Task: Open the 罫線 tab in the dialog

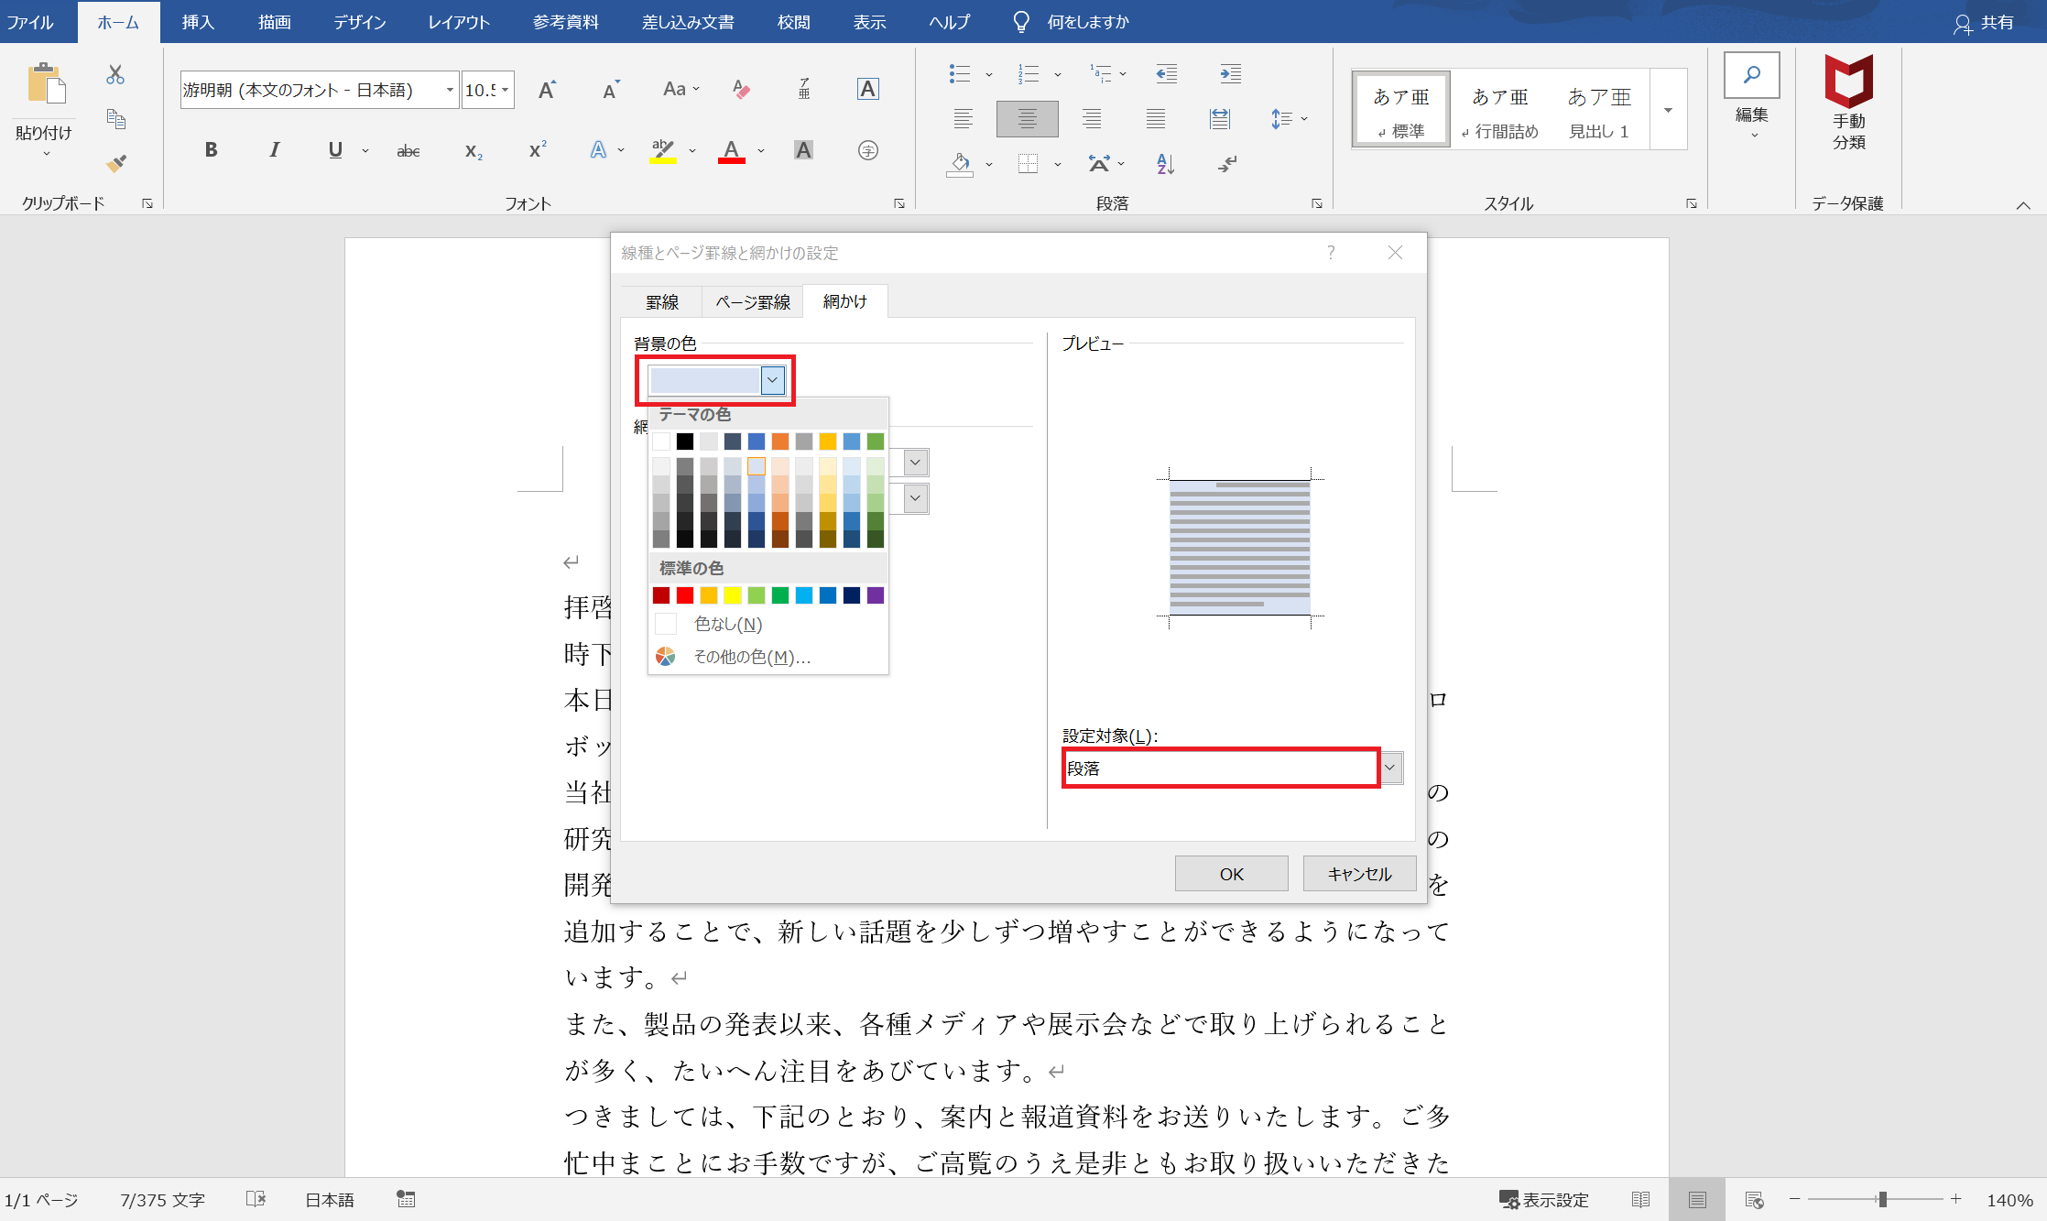Action: click(661, 302)
